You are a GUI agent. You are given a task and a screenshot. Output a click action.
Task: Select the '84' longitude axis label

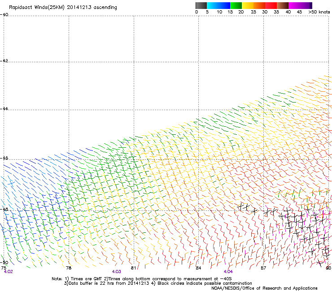pyautogui.click(x=198, y=268)
